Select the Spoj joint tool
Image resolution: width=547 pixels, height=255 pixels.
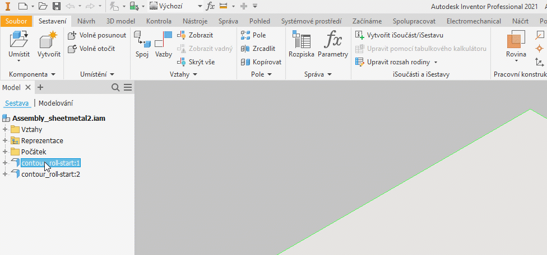pos(142,44)
